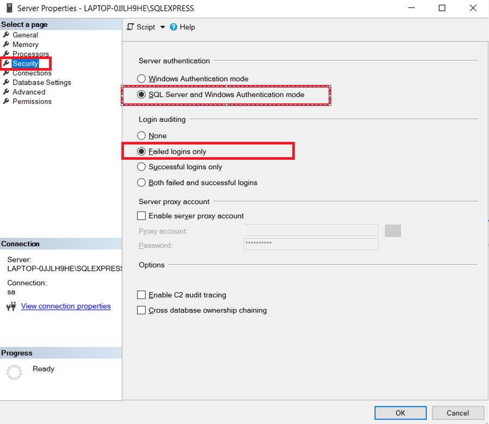Click the progress spinner icon
Image resolution: width=489 pixels, height=424 pixels.
[x=14, y=372]
